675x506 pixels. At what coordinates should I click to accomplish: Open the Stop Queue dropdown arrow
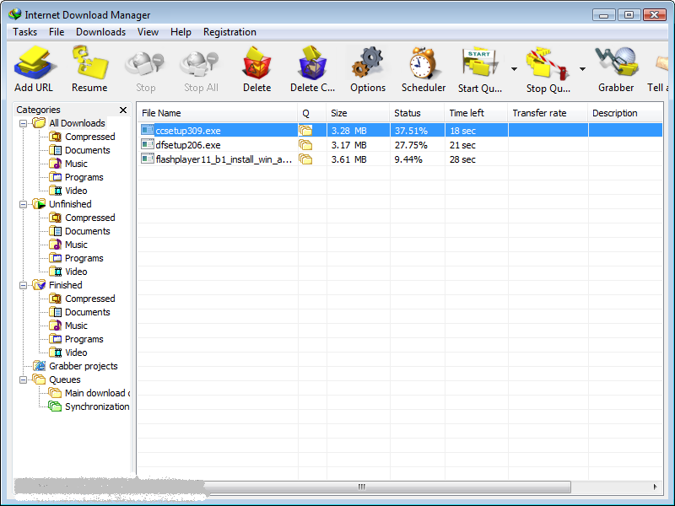click(x=582, y=69)
